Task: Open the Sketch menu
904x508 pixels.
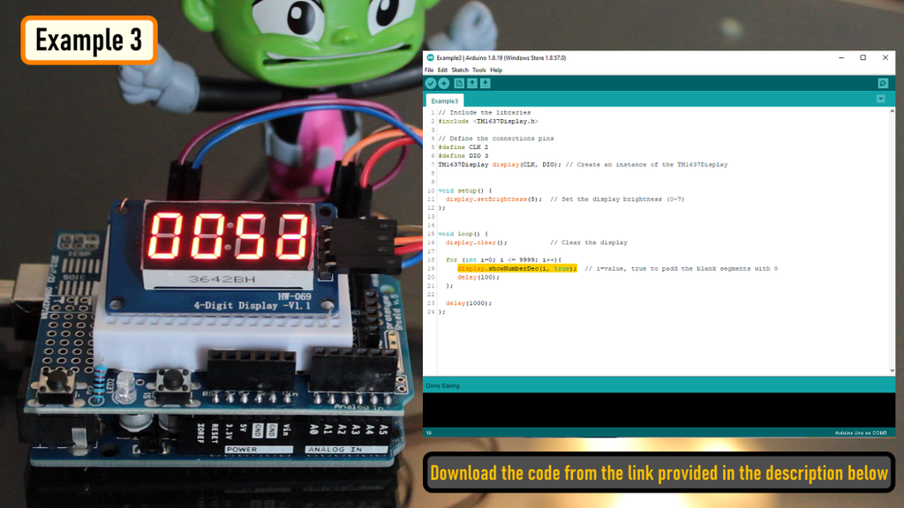Action: pos(459,68)
